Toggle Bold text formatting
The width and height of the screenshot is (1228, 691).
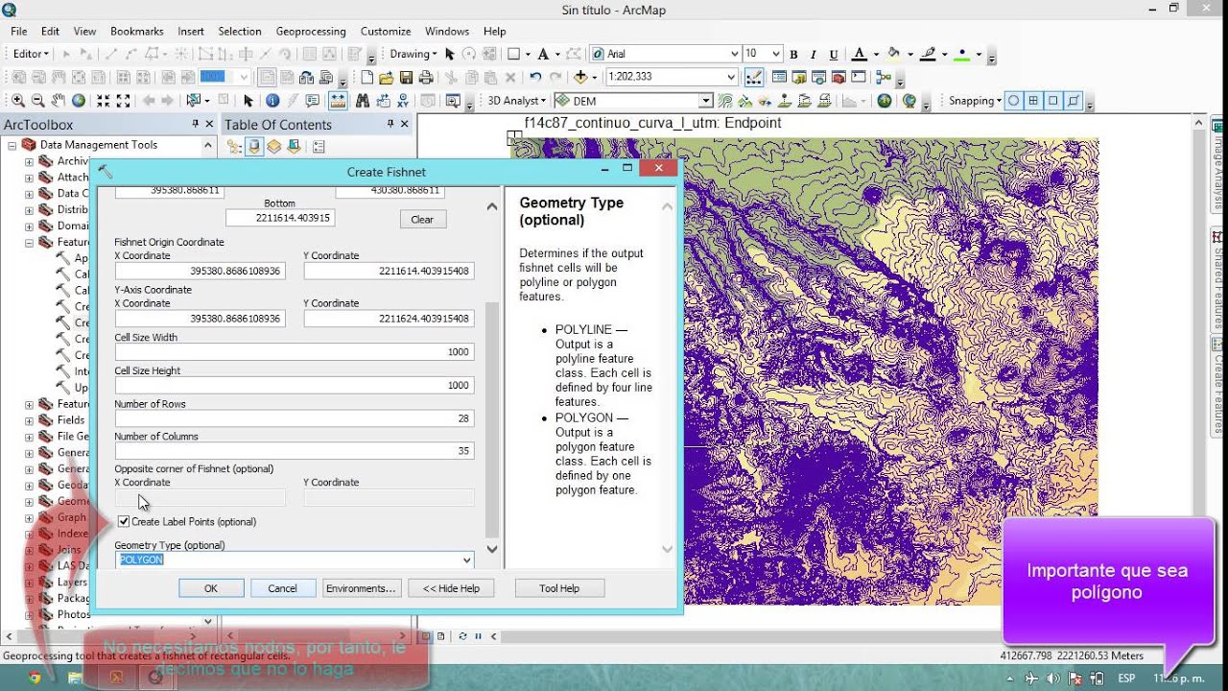(793, 55)
